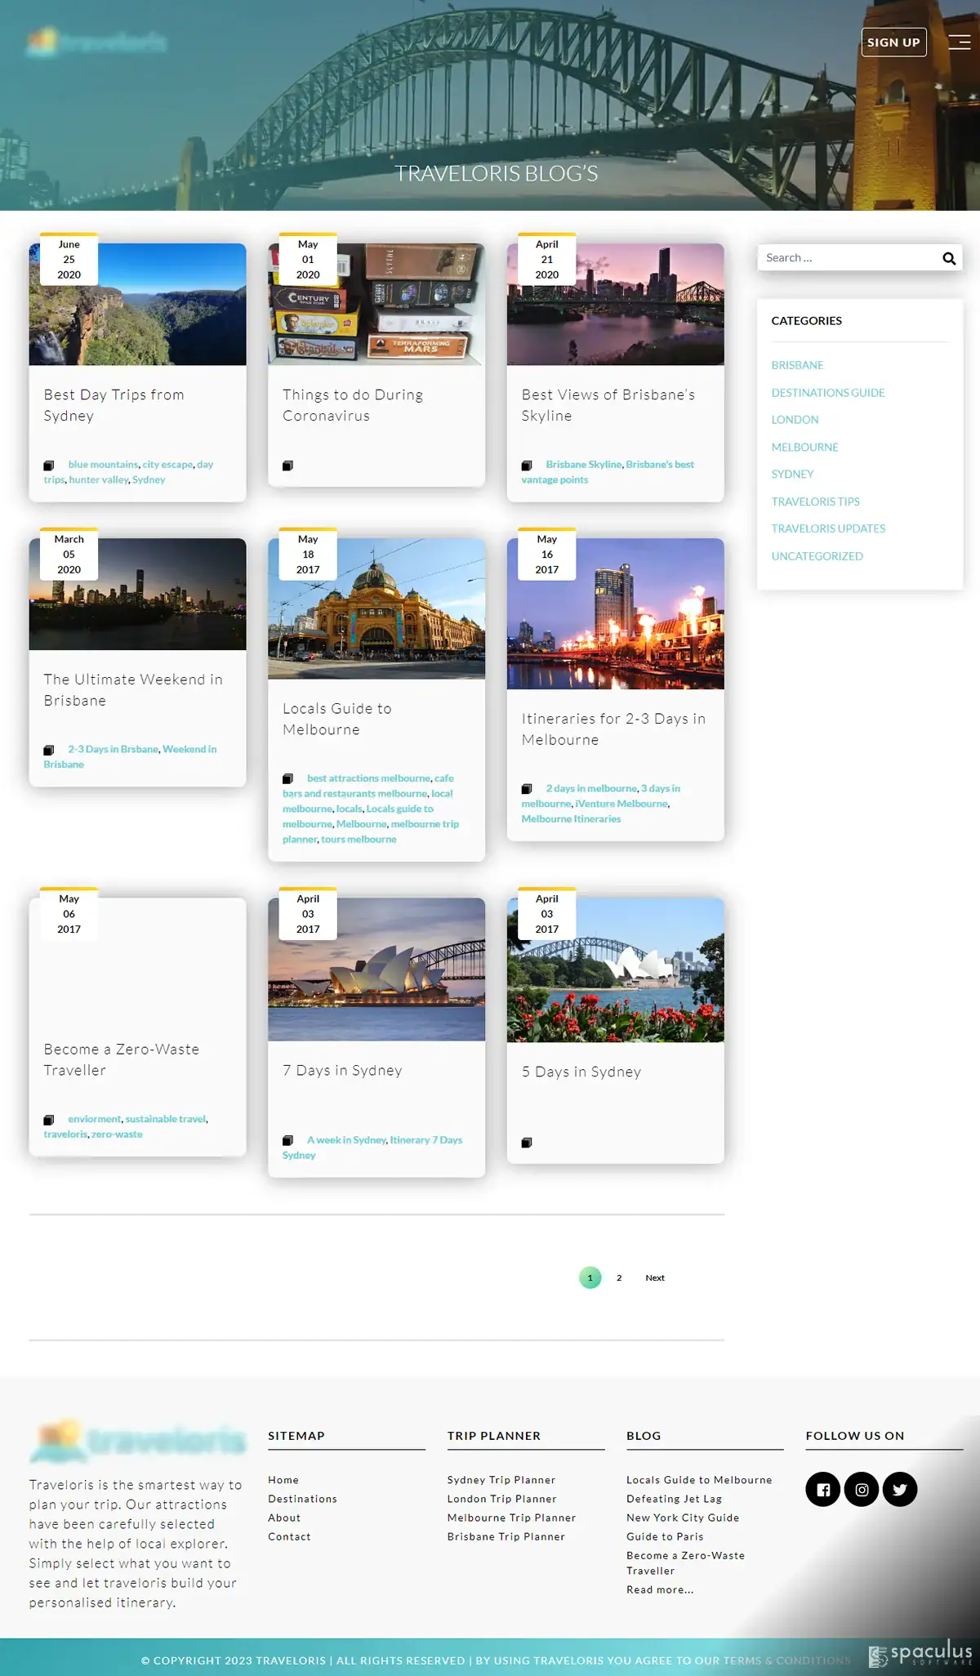This screenshot has height=1676, width=980.
Task: Click the SIGN UP button
Action: [x=893, y=42]
